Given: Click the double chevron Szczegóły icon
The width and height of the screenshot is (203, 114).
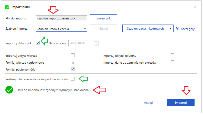Looking at the screenshot, I should (178, 29).
